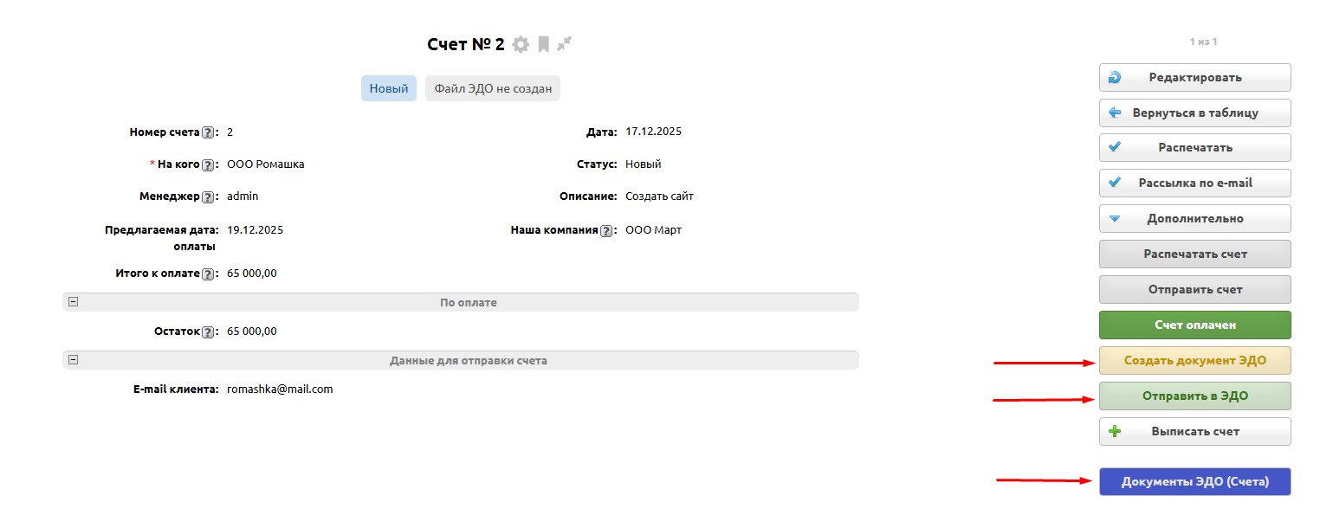
Task: Mark invoice paid with Счет оплачен
Action: [x=1194, y=325]
